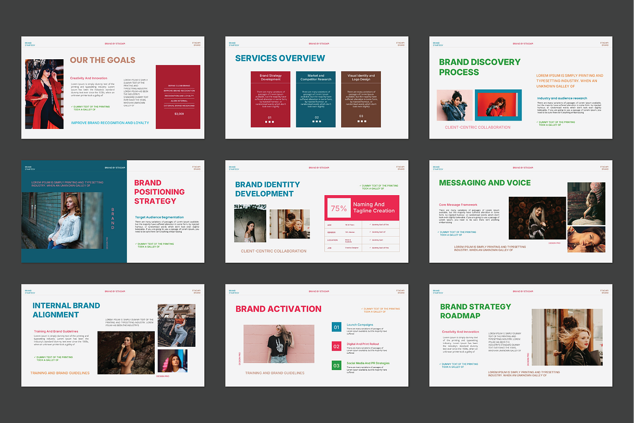
Task: Select the red 'Brand Strategy Development' card
Action: [x=271, y=99]
